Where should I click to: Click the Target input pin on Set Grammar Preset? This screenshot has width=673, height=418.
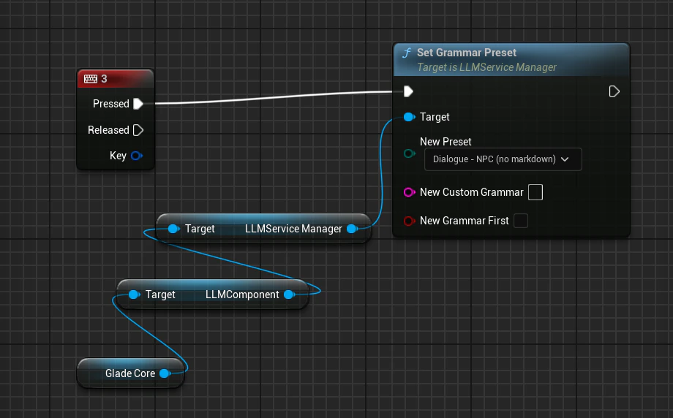coord(410,117)
